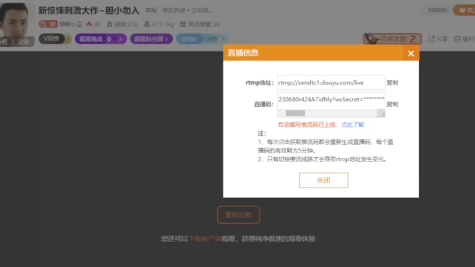Click the weight icon beside 477.1kg
Screen dimensions: 475x267
coord(147,24)
